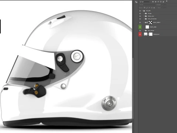Filter layers by pixel layers icon
Image resolution: width=177 pixels, height=133 pixels.
153,1
